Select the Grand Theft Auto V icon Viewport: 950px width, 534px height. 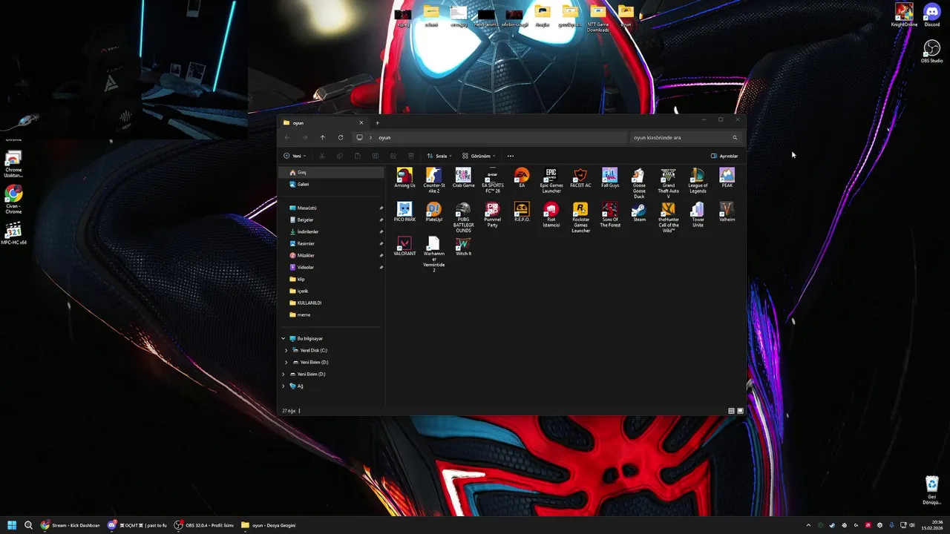point(669,183)
